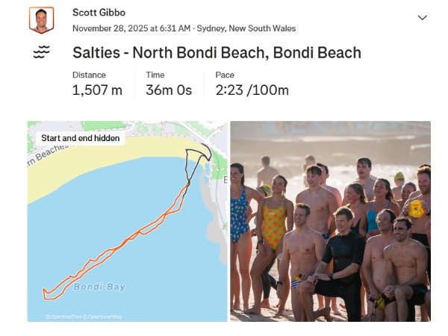This screenshot has width=448, height=336.
Task: Click the Distance stat label
Action: [89, 75]
